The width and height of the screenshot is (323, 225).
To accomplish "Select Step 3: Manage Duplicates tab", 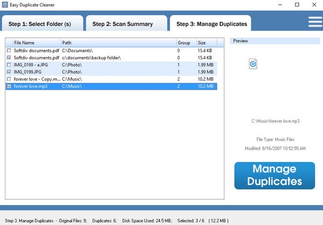I will (x=210, y=24).
